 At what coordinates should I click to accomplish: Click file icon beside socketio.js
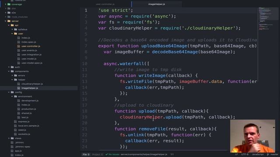tap(15, 134)
